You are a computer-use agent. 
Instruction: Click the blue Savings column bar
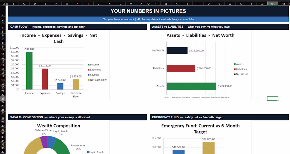click(60, 86)
